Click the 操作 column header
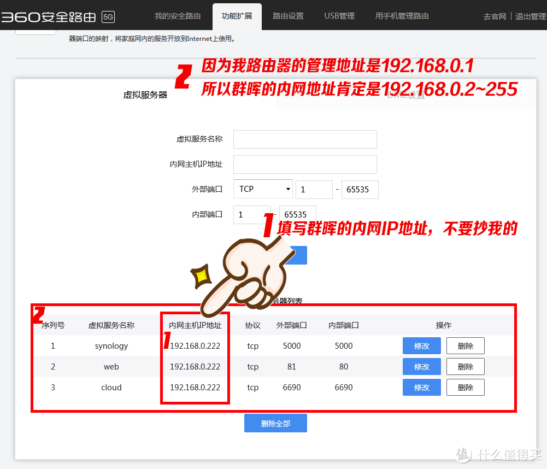Image resolution: width=547 pixels, height=469 pixels. pos(443,325)
